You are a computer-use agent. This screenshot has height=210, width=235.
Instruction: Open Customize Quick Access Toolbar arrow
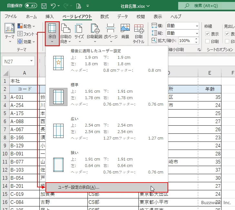coord(88,6)
